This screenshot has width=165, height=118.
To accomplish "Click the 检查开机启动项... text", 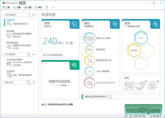I will (60, 81).
